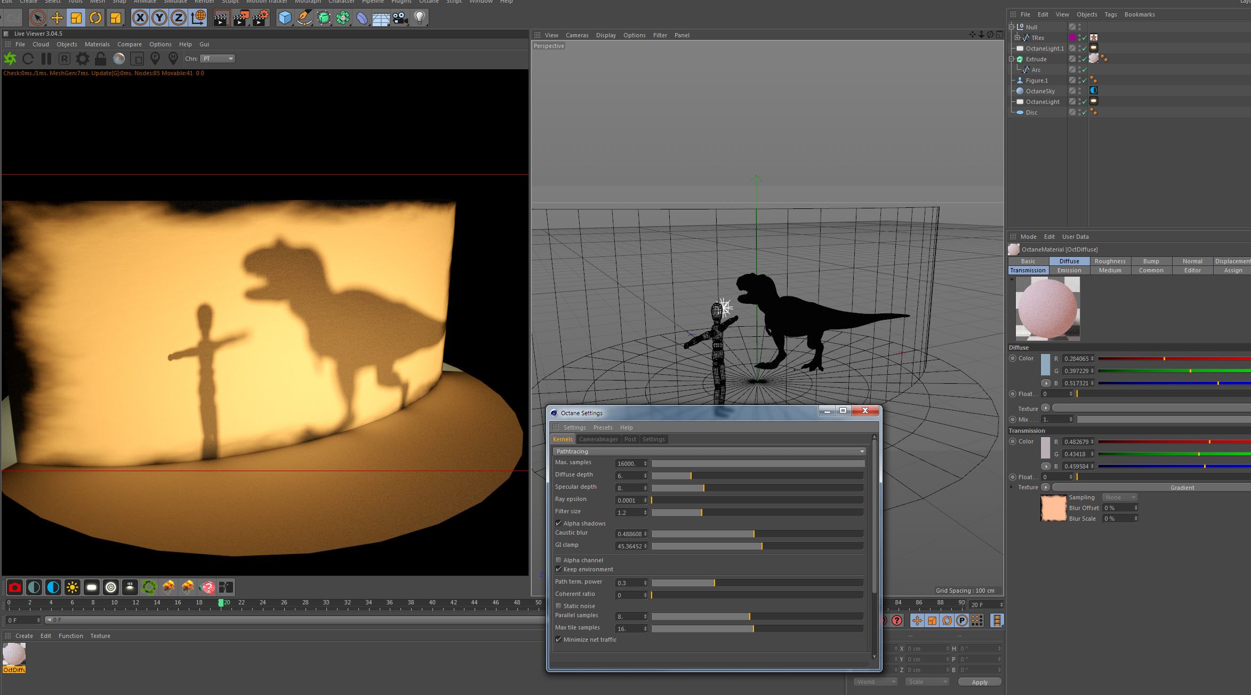
Task: Click the Gradient texture button
Action: coord(1181,488)
